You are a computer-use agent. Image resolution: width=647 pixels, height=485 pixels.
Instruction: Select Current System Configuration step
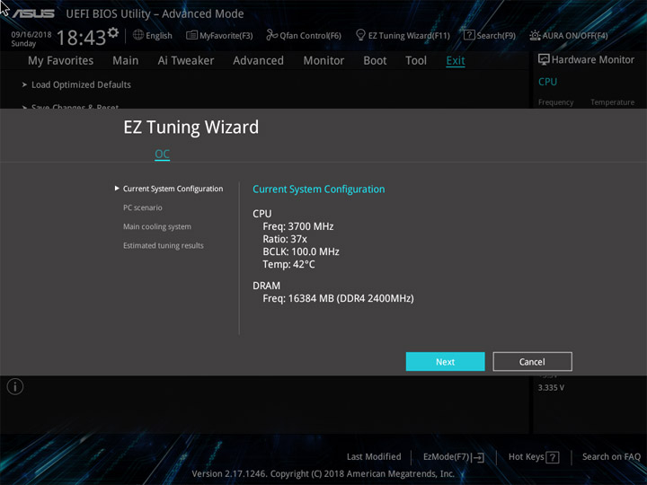tap(173, 189)
